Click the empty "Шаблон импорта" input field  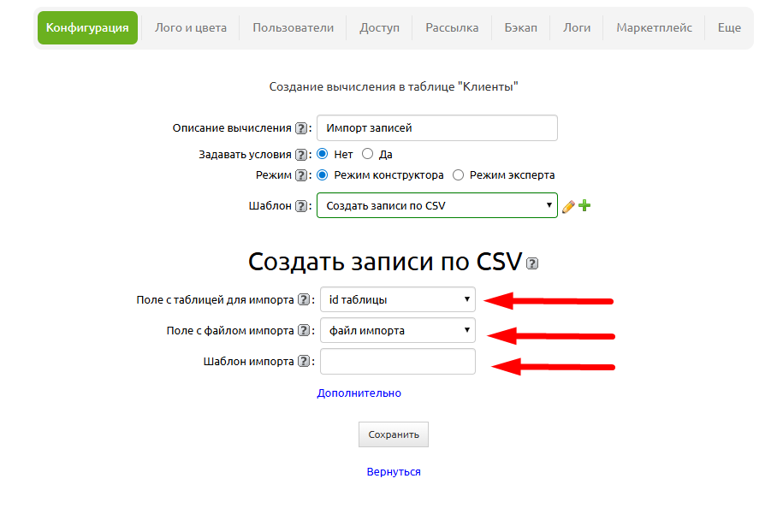coord(397,362)
